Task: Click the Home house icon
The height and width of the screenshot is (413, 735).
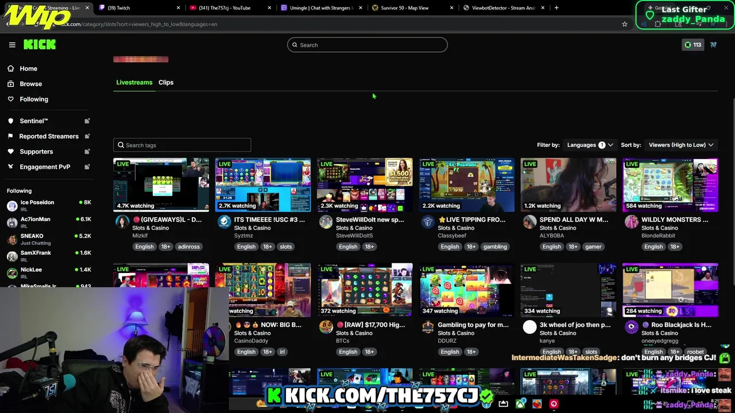Action: point(10,68)
